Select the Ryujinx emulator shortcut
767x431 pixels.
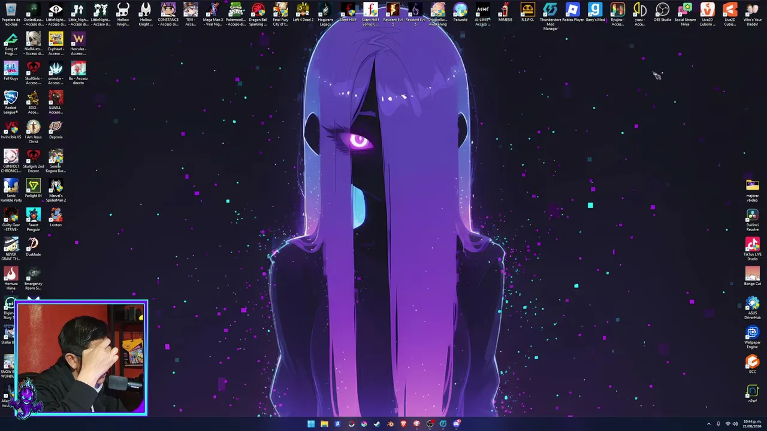point(617,14)
